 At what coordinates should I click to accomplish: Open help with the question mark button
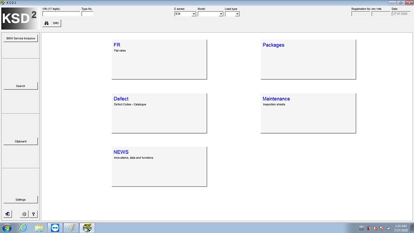click(x=34, y=214)
